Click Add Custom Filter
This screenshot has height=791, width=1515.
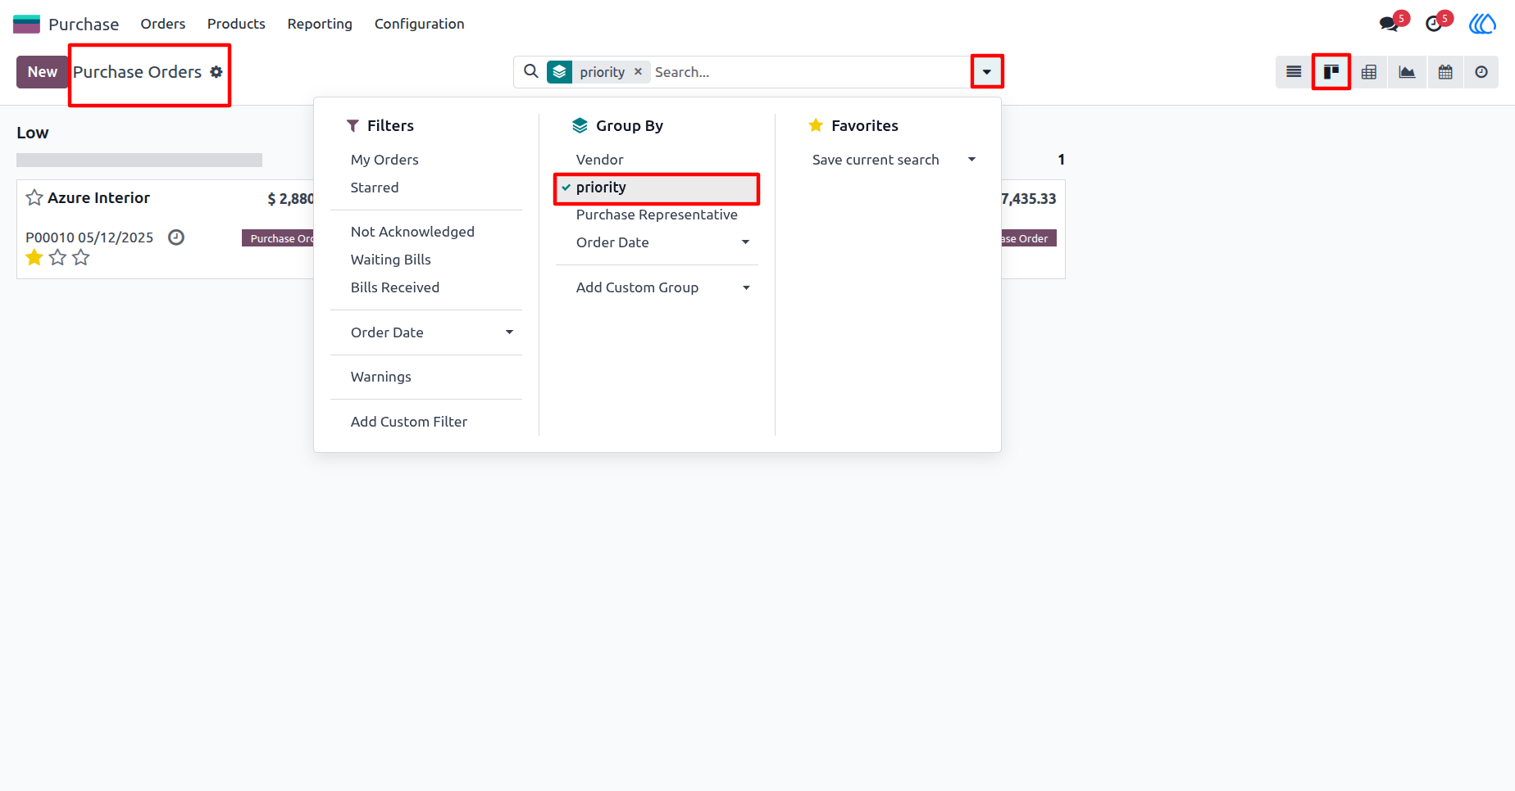pyautogui.click(x=426, y=422)
